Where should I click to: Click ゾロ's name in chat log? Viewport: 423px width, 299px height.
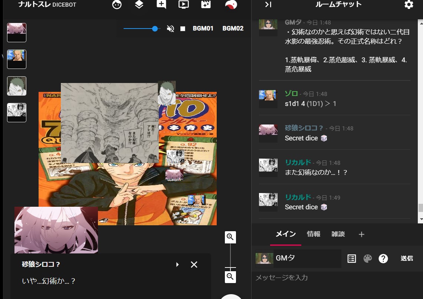click(x=291, y=93)
